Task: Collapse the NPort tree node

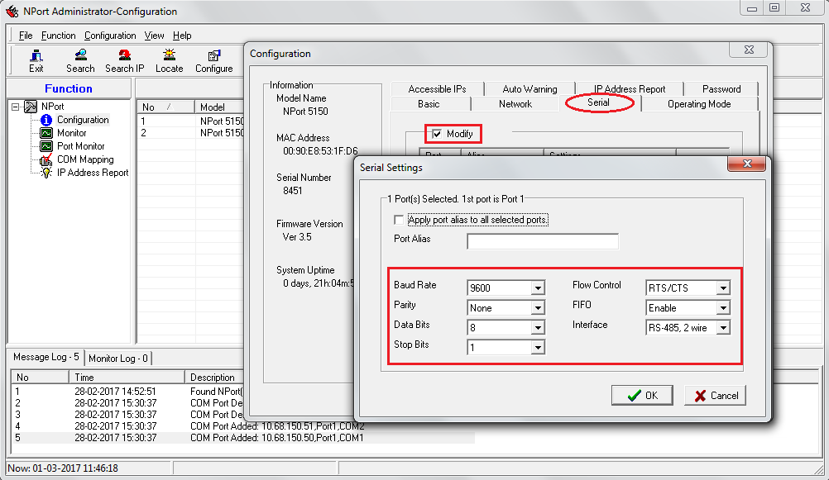Action: pyautogui.click(x=16, y=107)
